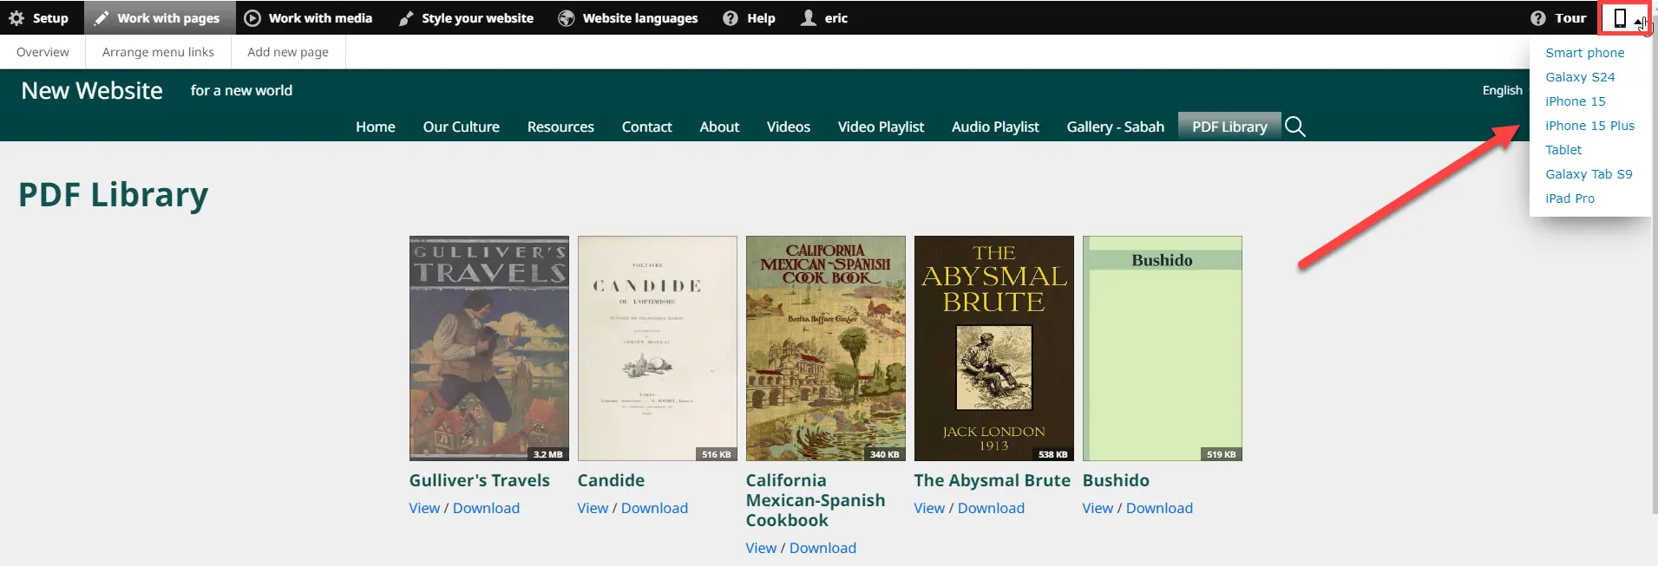This screenshot has width=1658, height=566.
Task: Pick iPad Pro in preview dropdown
Action: [x=1570, y=198]
